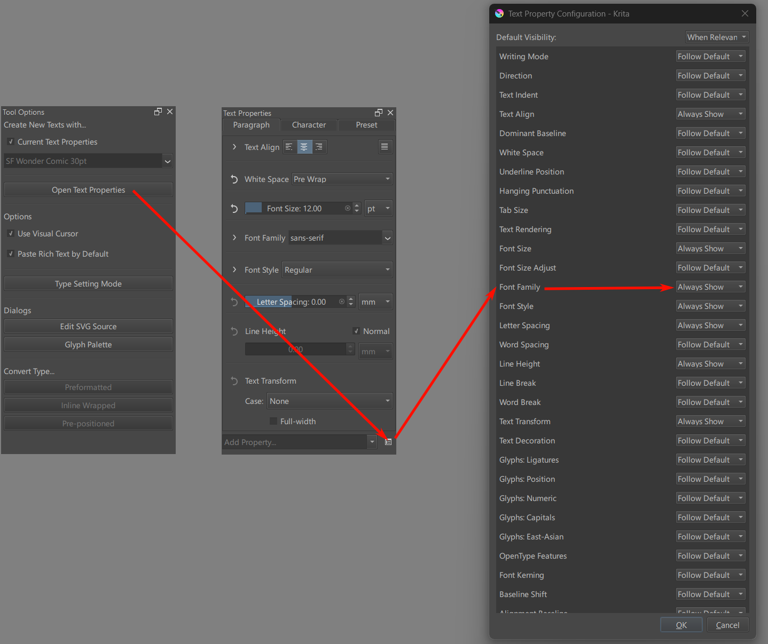Toggle the Current Text Properties checkbox
The image size is (768, 644).
(11, 142)
